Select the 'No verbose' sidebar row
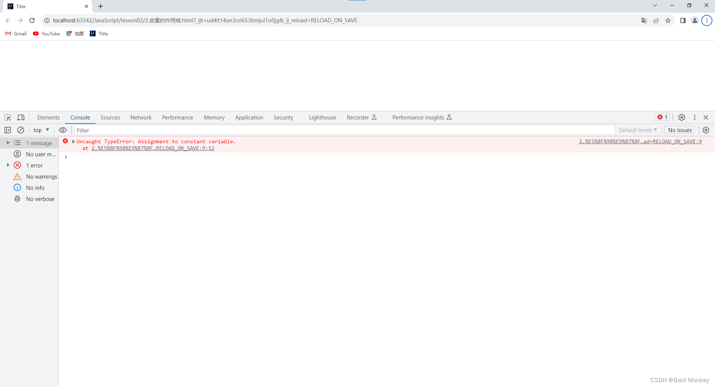Screen dimensions: 715x387 click(x=29, y=199)
